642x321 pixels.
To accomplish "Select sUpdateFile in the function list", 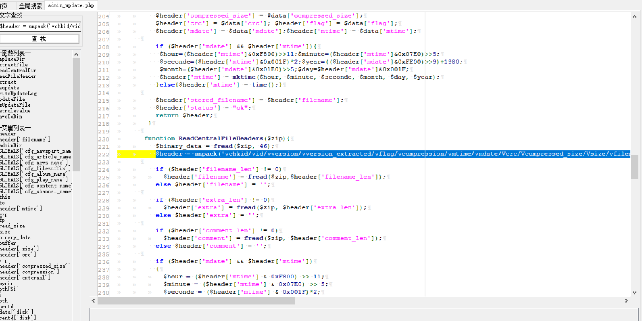I will (x=15, y=105).
